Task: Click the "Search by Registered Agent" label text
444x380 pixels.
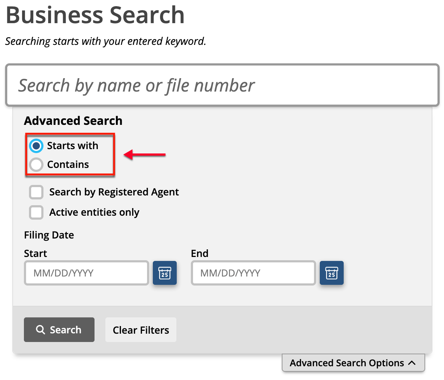Action: tap(114, 192)
